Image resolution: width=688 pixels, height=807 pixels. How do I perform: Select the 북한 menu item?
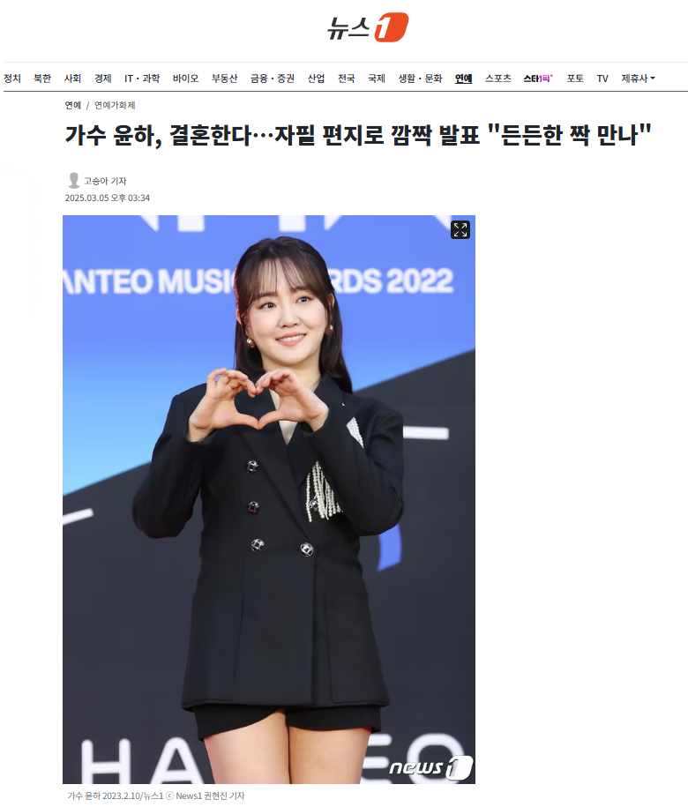point(42,78)
